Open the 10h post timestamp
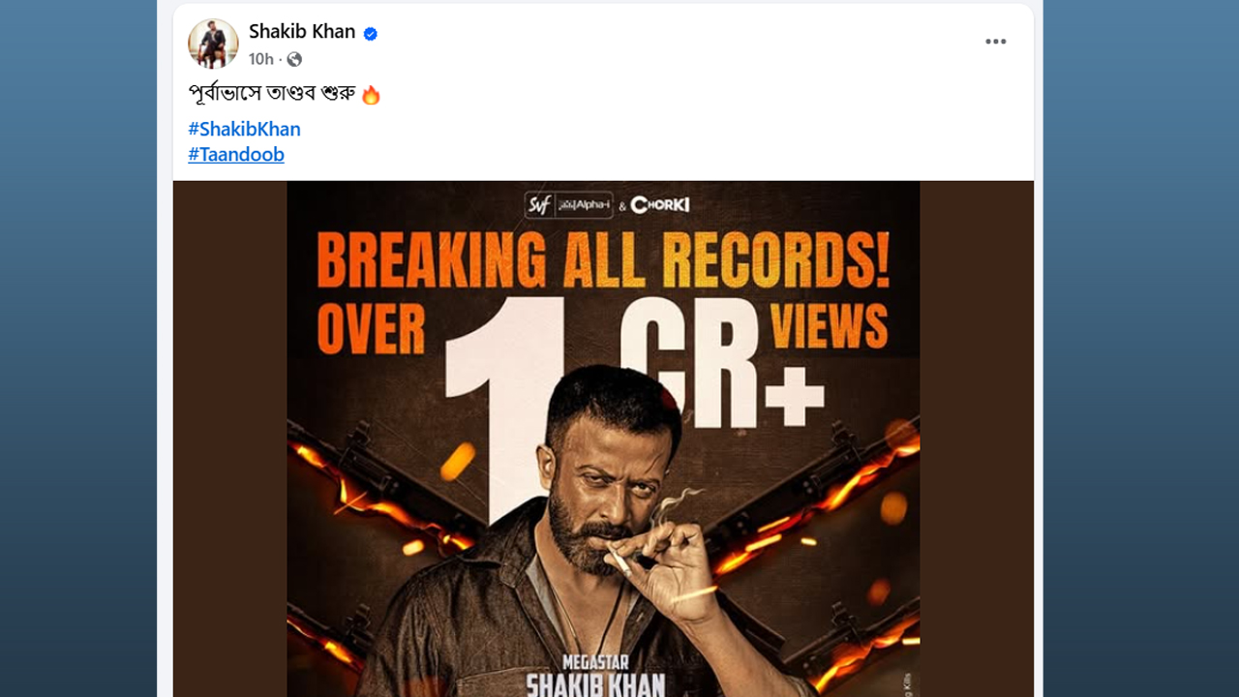1239x697 pixels. [x=260, y=59]
